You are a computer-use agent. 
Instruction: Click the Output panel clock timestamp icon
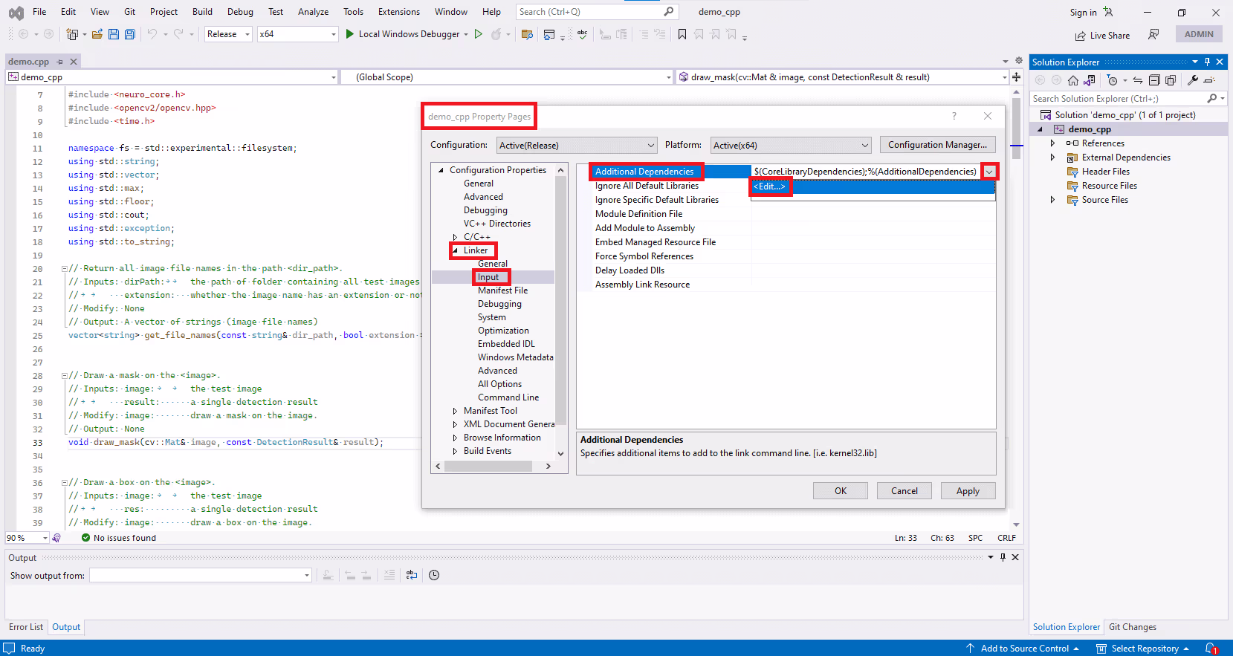(434, 575)
